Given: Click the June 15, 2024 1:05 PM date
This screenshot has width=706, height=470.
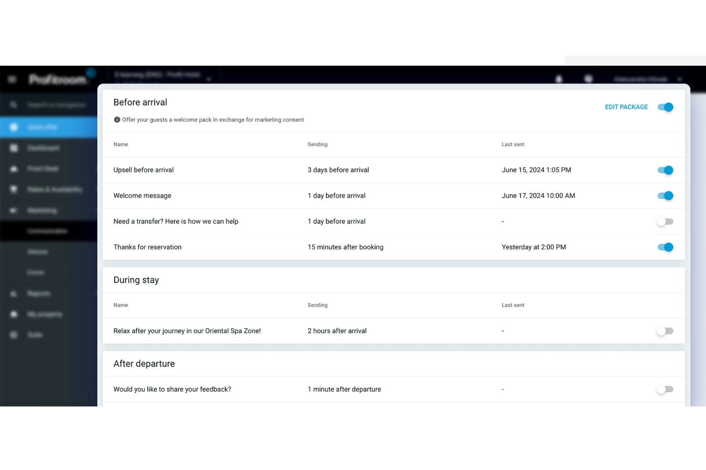Looking at the screenshot, I should pos(536,170).
